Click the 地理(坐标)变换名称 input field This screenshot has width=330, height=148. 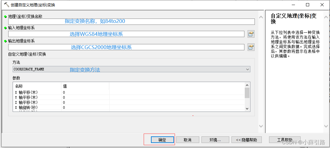click(x=131, y=22)
